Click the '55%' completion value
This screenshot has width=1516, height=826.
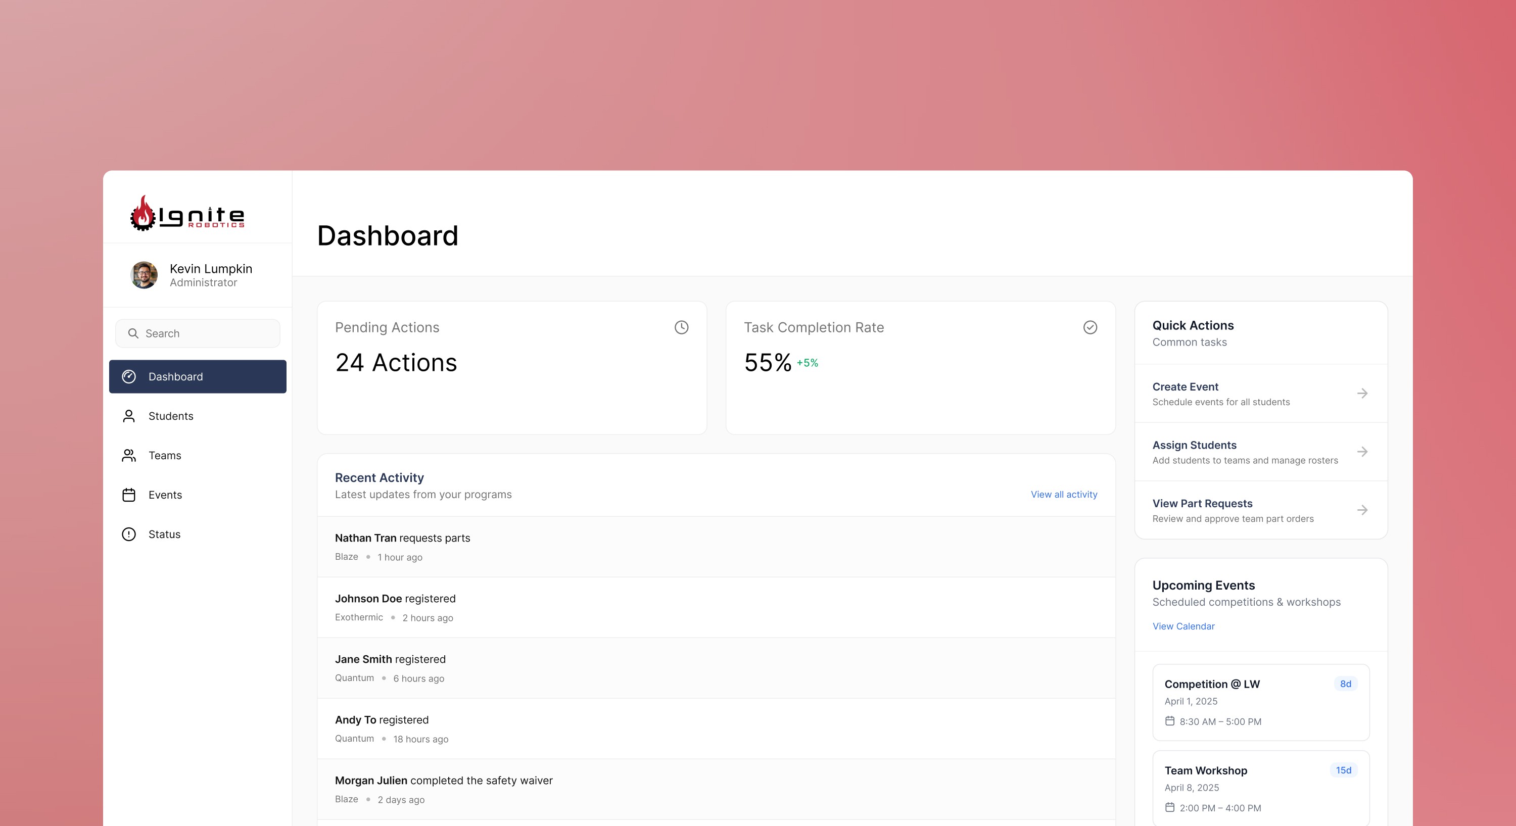768,363
